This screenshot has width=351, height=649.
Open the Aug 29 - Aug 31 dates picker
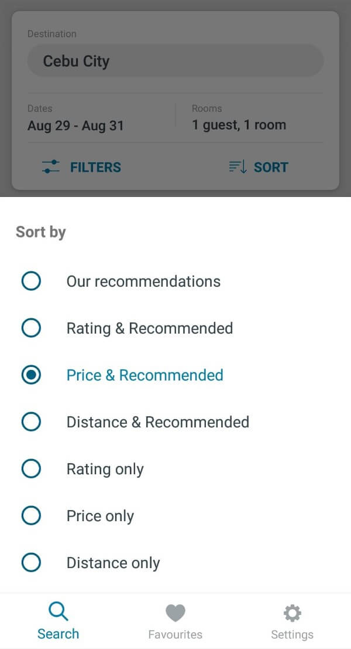pyautogui.click(x=75, y=125)
